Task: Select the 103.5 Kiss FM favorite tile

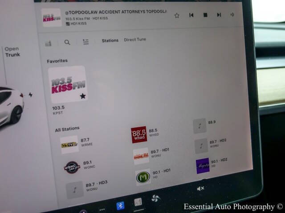Action: (67, 85)
